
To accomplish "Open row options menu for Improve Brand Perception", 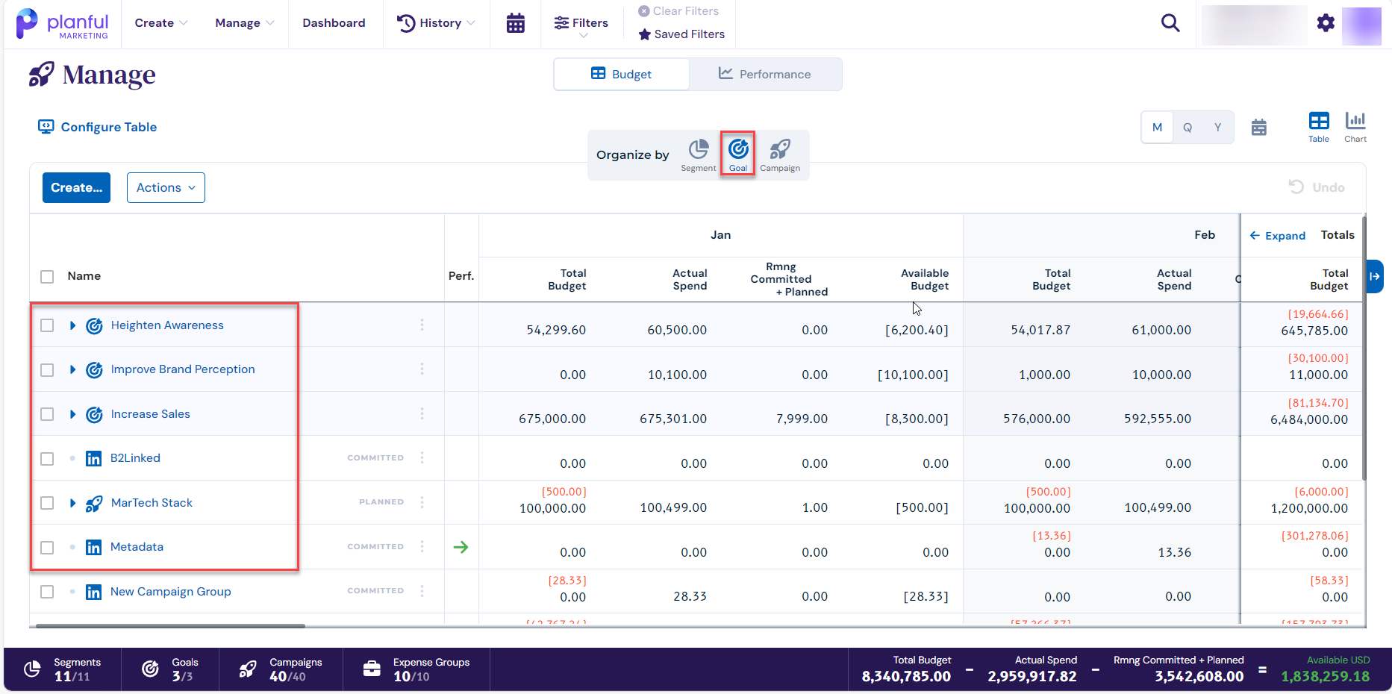I will 422,369.
